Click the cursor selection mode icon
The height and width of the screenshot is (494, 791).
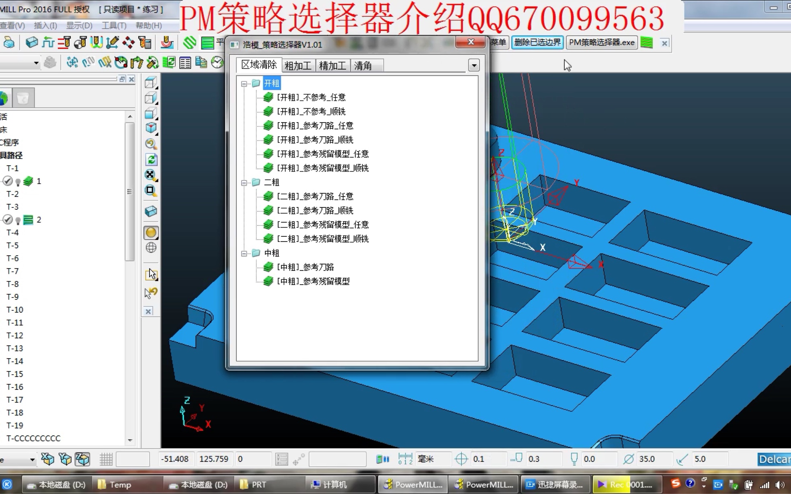pyautogui.click(x=151, y=275)
